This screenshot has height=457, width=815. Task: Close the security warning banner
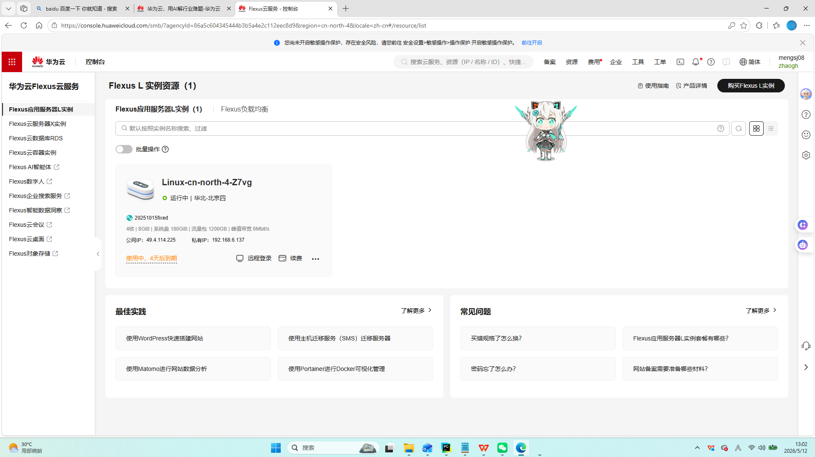pyautogui.click(x=802, y=43)
